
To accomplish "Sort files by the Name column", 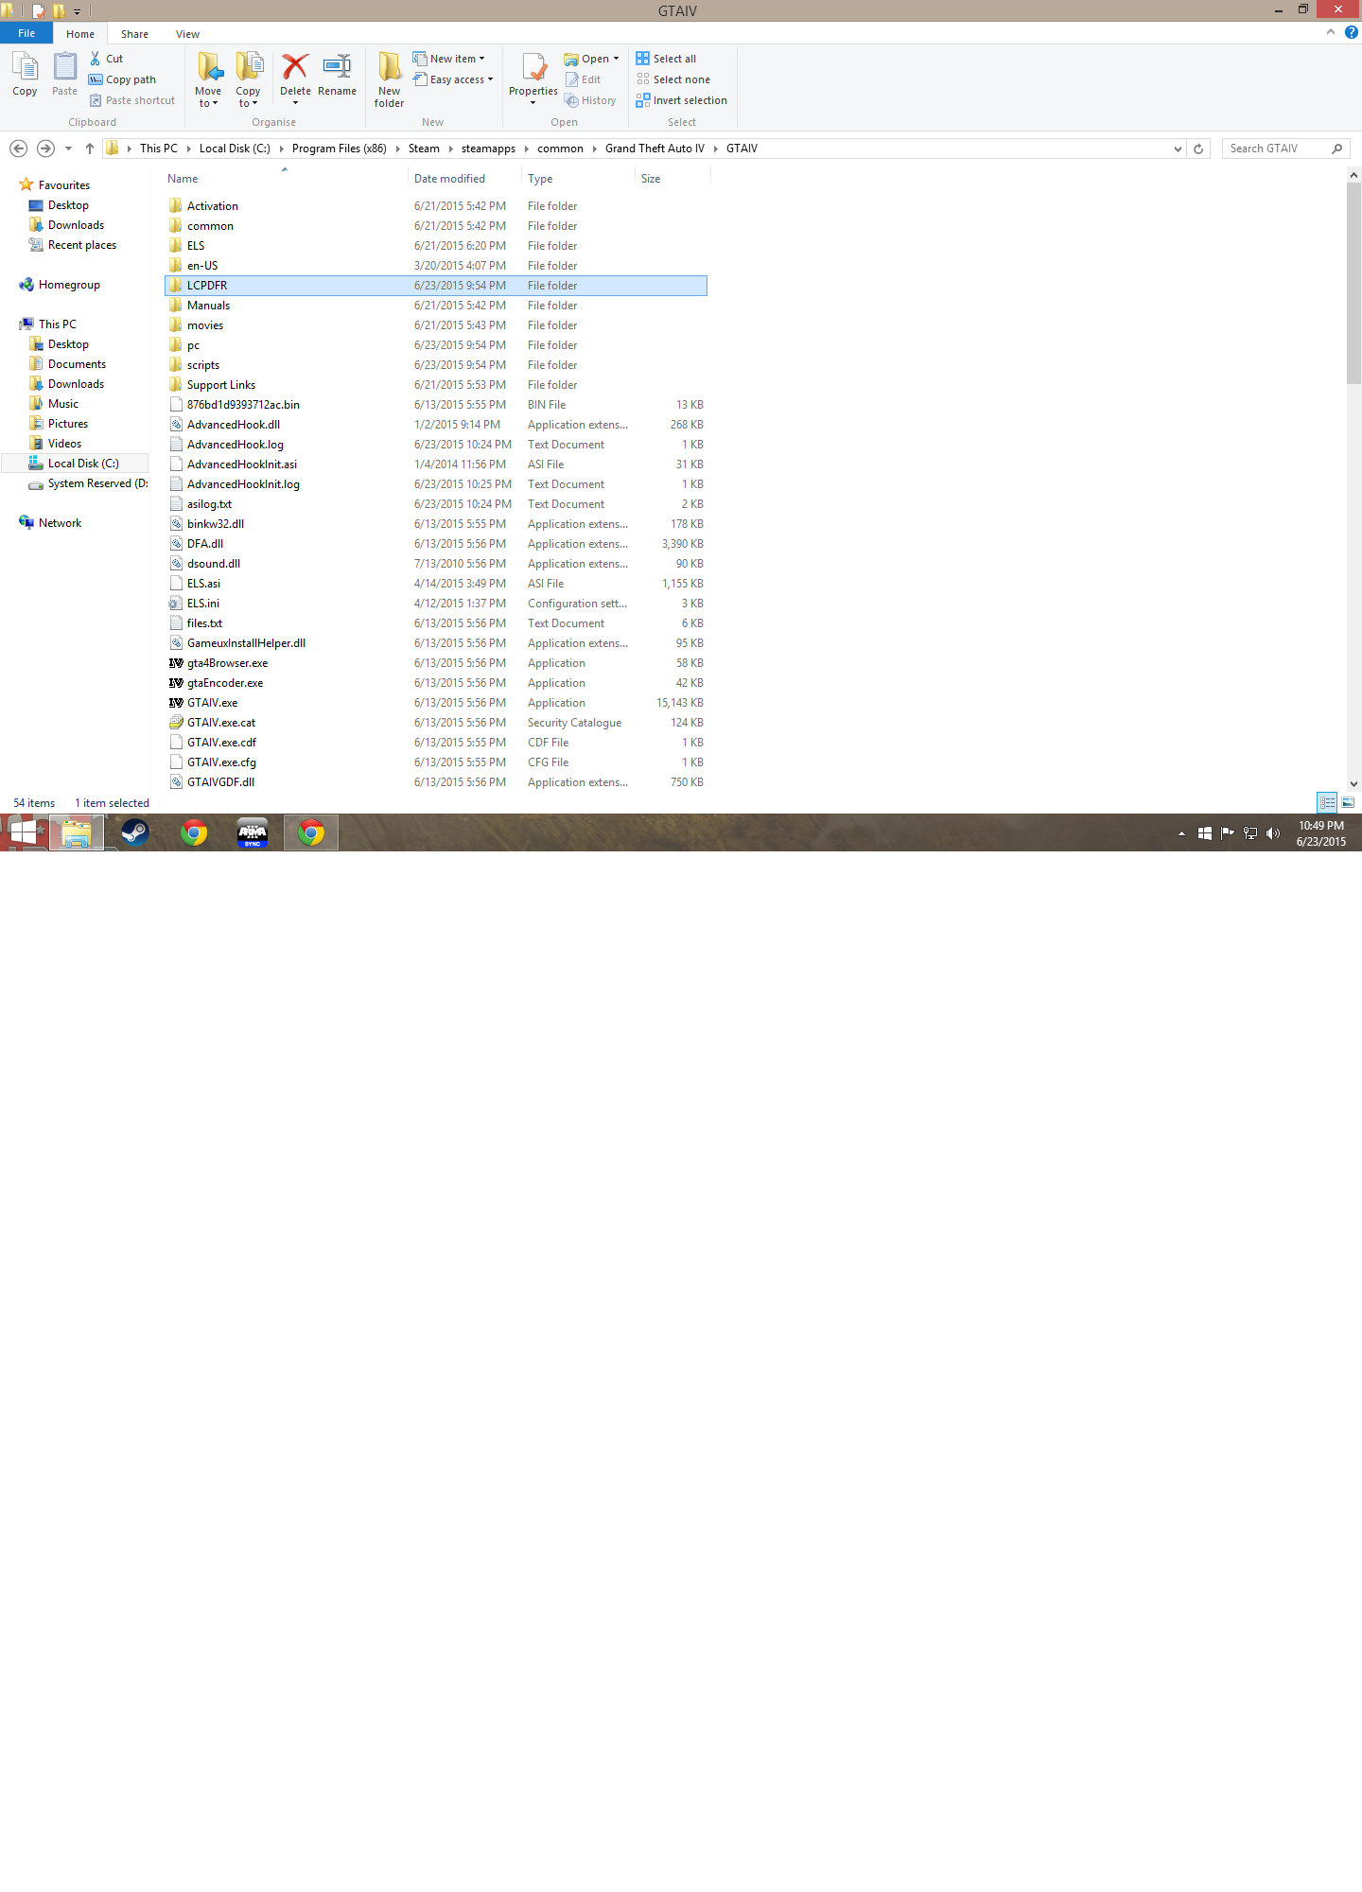I will coord(285,178).
